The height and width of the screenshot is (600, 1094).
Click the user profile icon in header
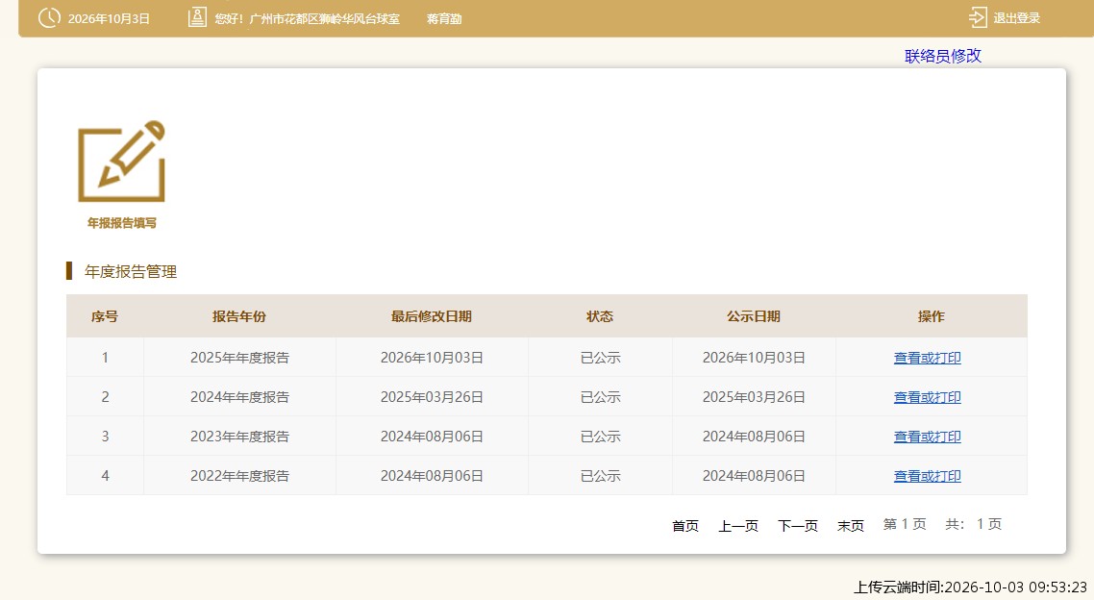pyautogui.click(x=197, y=18)
